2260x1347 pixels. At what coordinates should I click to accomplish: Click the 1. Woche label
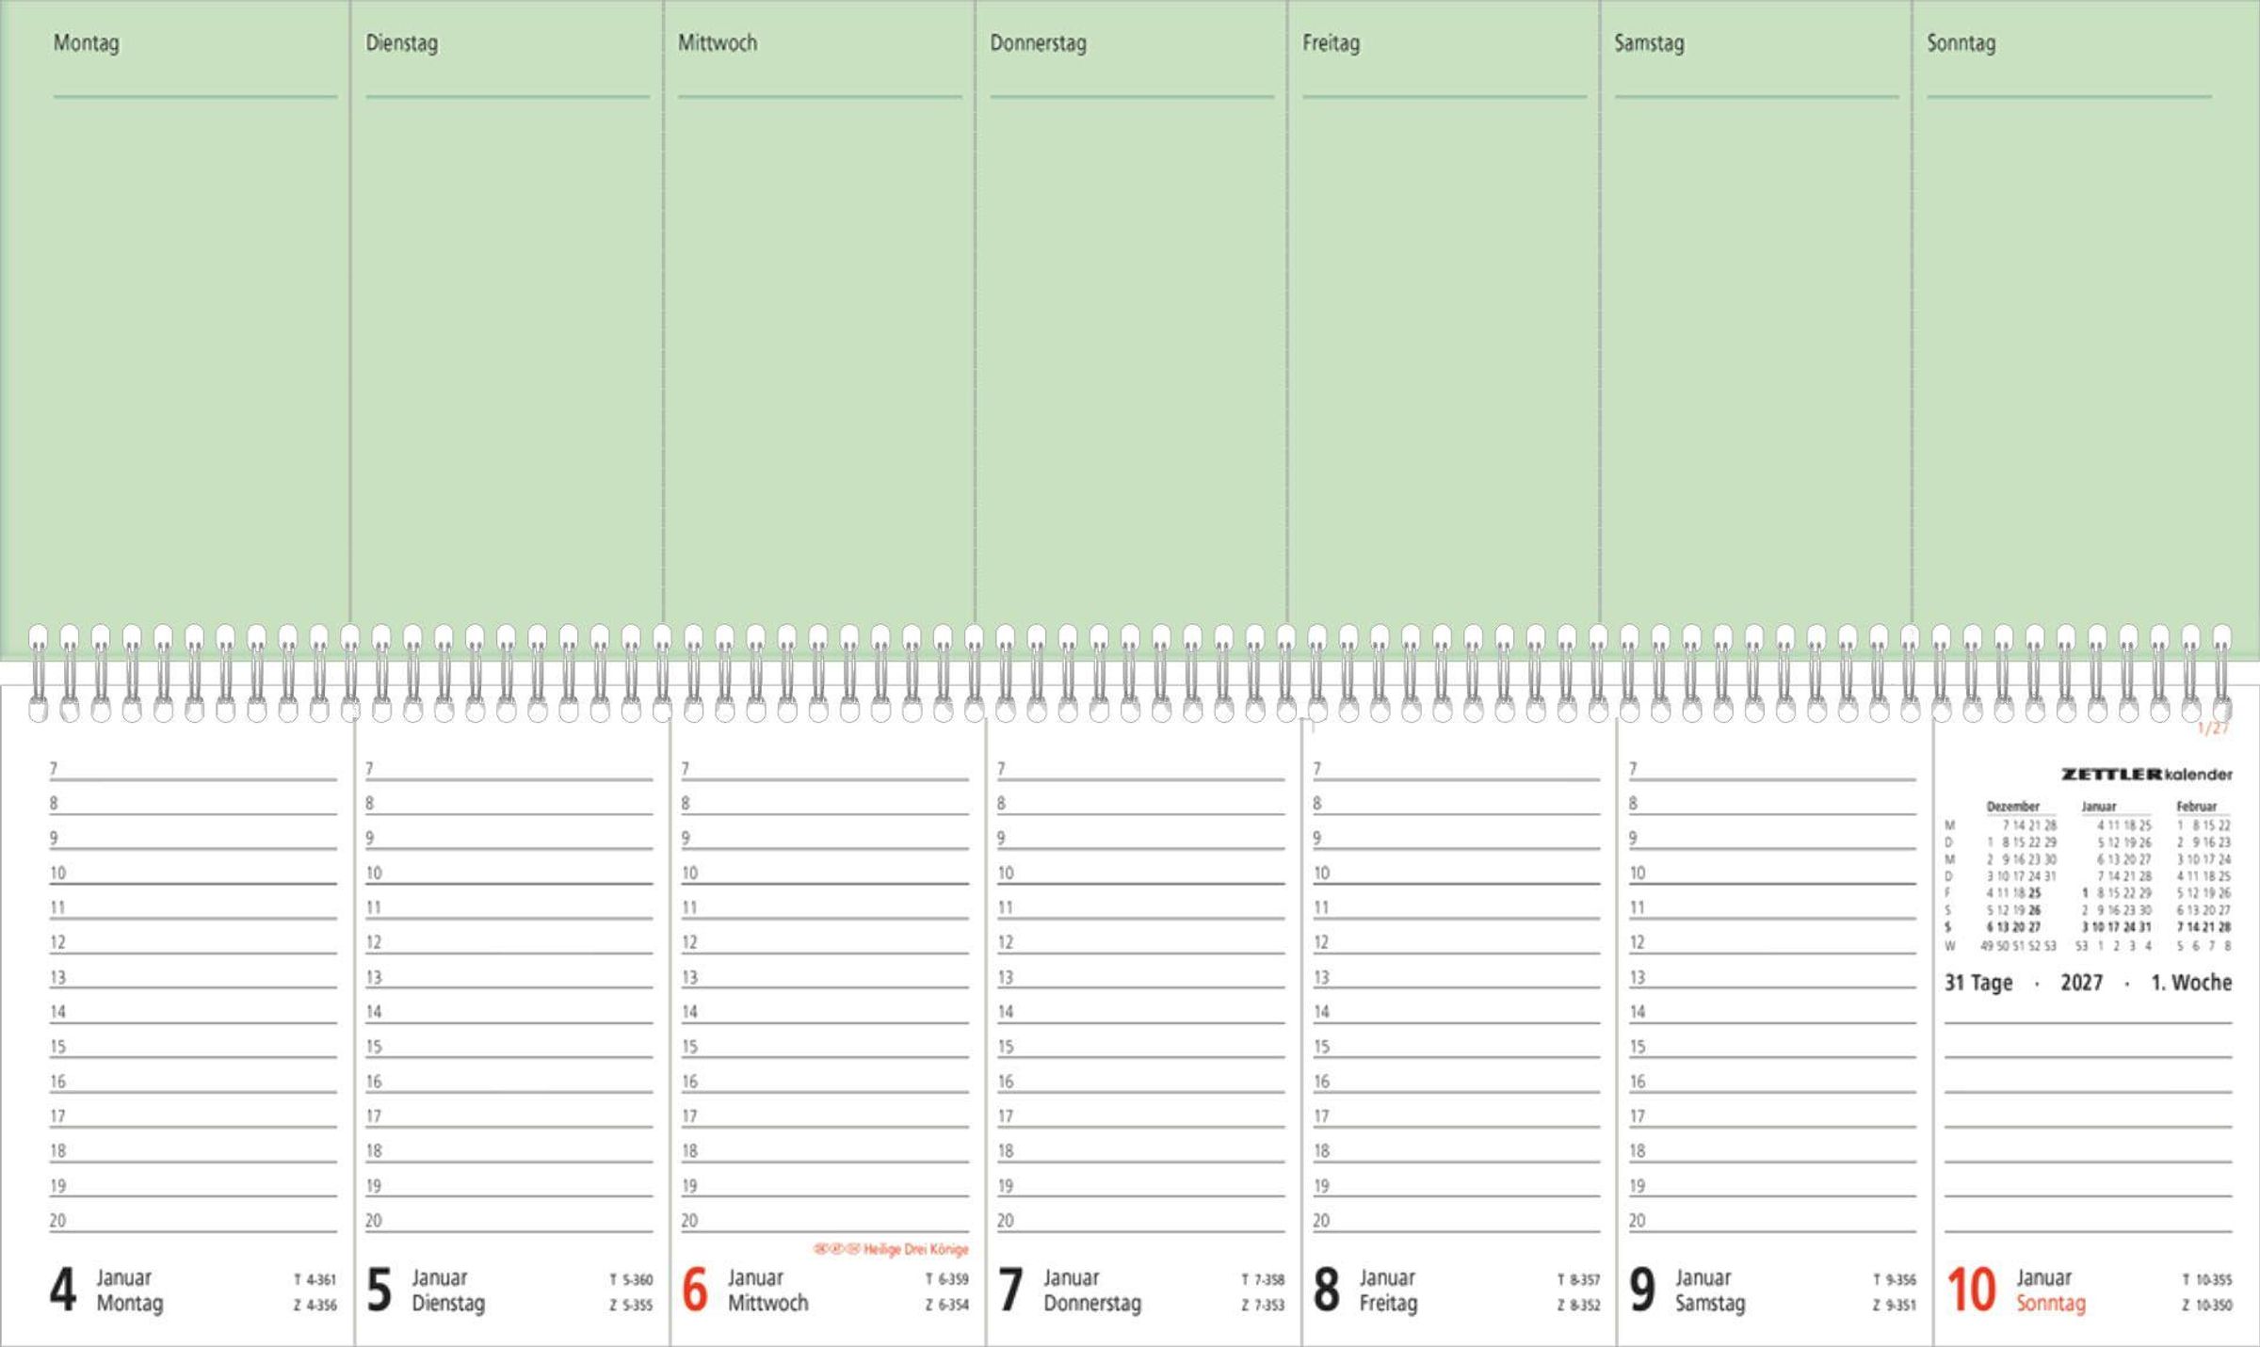tap(2190, 983)
